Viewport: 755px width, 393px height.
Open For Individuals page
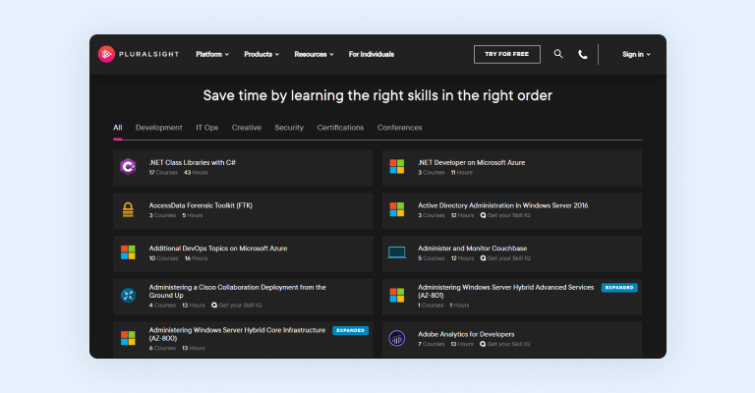[x=372, y=54]
